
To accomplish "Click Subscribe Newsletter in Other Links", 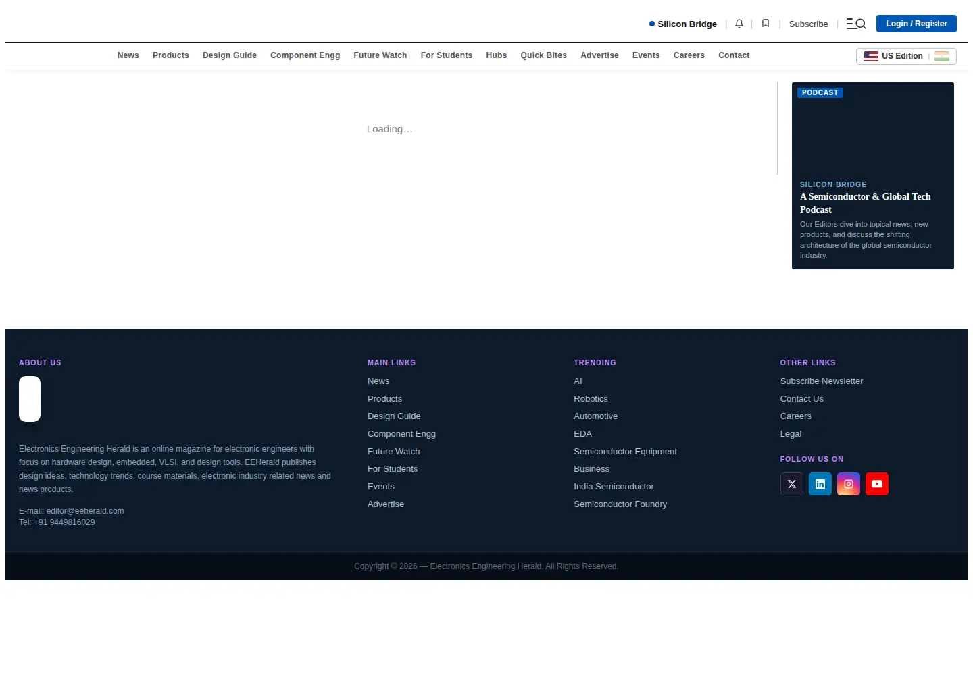I will point(822,381).
